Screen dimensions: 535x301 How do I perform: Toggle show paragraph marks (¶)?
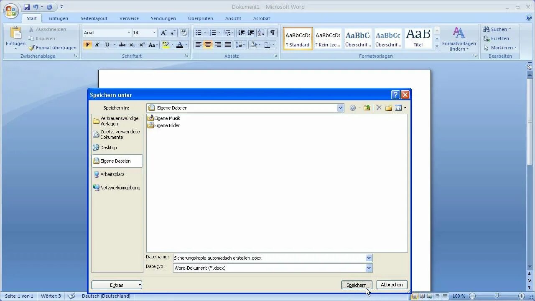273,33
